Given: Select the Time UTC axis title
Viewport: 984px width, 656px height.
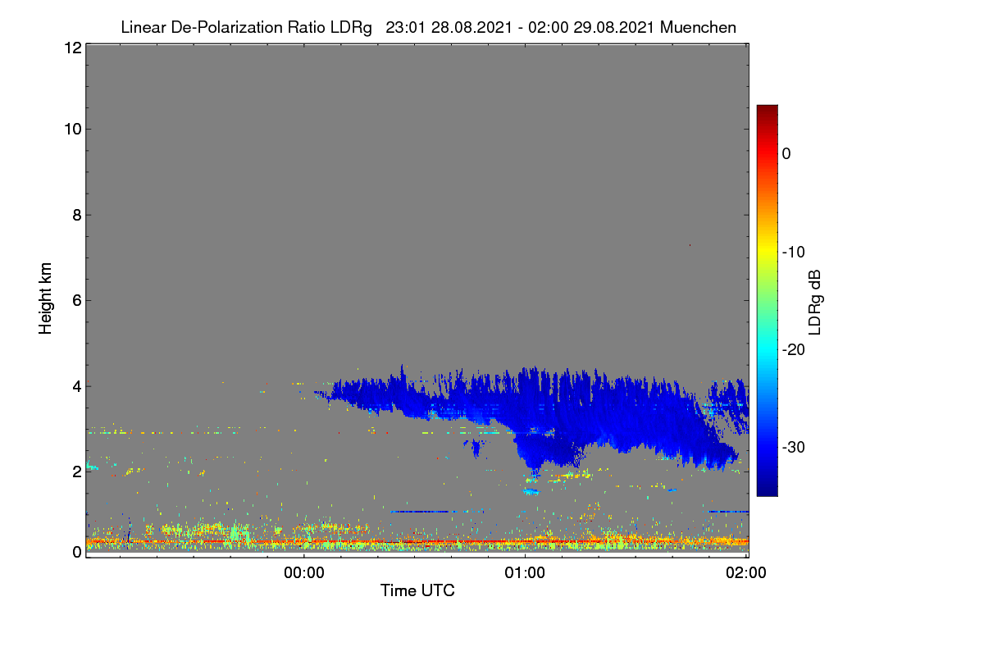Looking at the screenshot, I should tap(417, 590).
